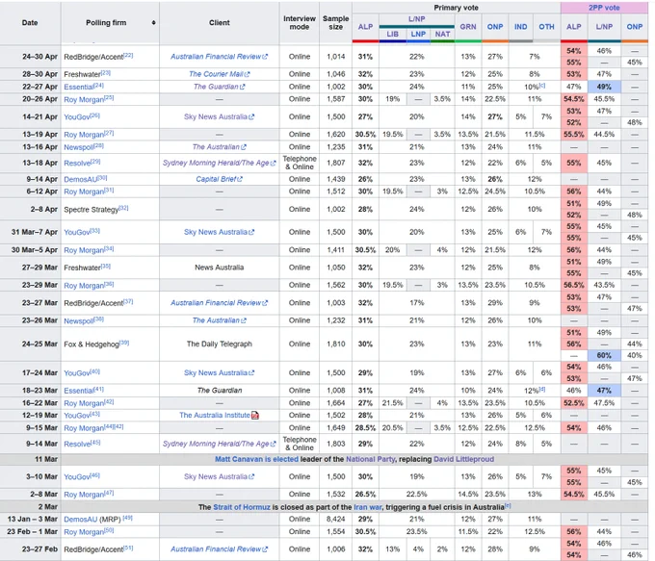Select the highlighted 60% L/NP cell

pos(604,356)
